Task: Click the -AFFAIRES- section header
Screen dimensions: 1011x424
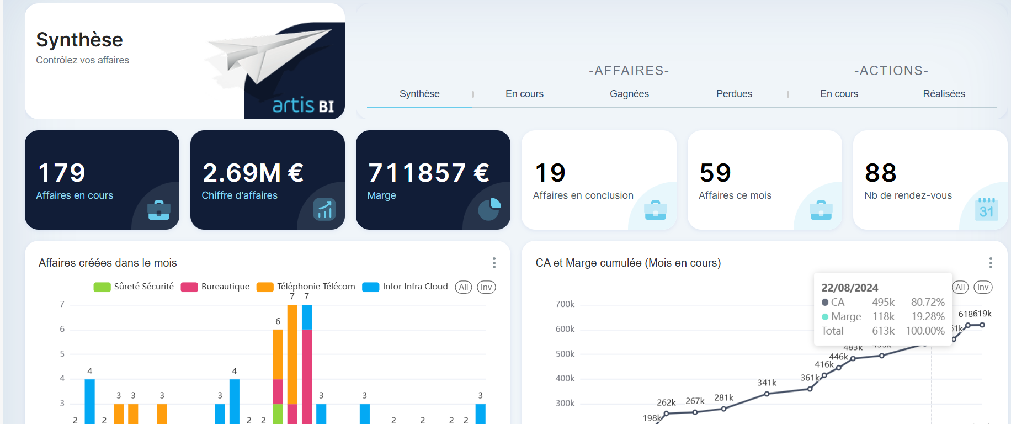Action: click(629, 71)
